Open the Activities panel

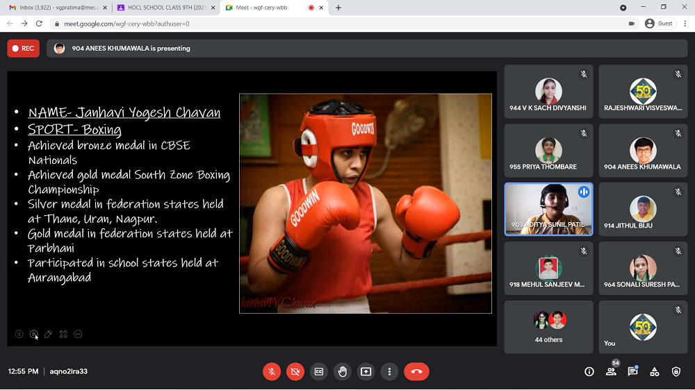654,372
